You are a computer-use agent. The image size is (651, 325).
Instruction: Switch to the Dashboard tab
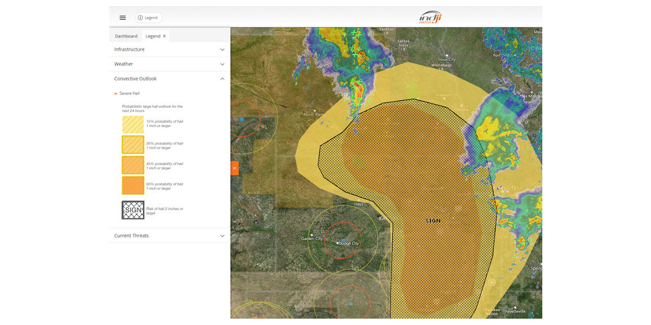coord(126,36)
